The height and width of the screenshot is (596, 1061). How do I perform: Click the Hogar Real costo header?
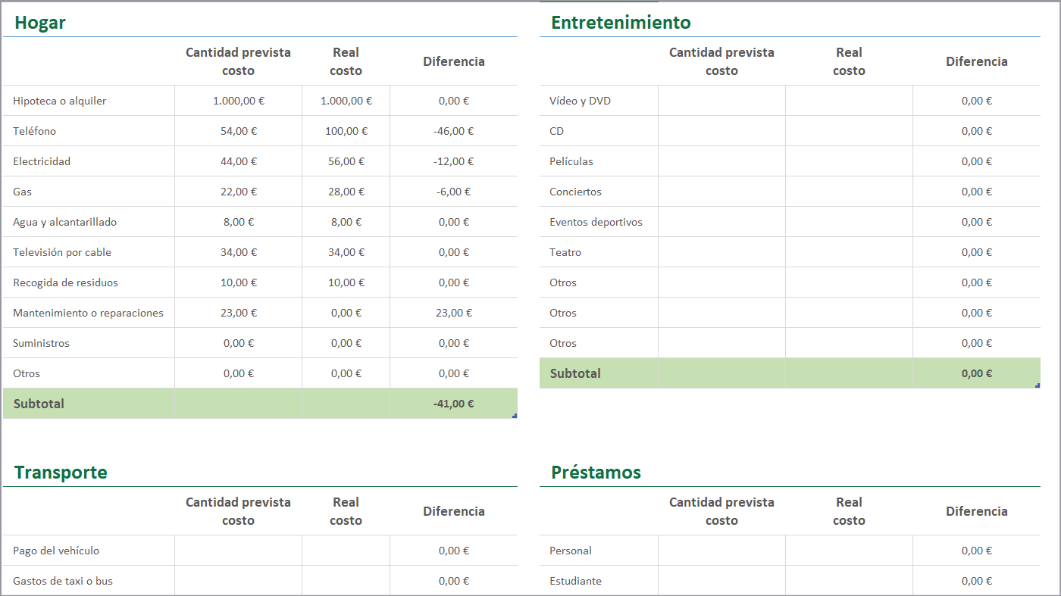click(x=346, y=61)
